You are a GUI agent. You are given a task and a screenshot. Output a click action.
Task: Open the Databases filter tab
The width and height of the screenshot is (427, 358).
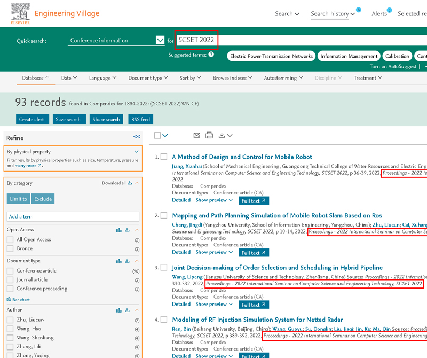coord(36,78)
